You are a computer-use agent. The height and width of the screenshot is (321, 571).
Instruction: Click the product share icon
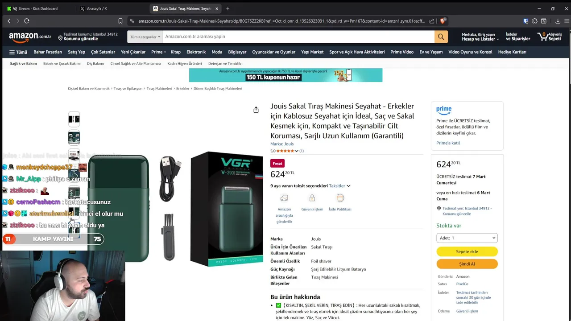pyautogui.click(x=256, y=110)
